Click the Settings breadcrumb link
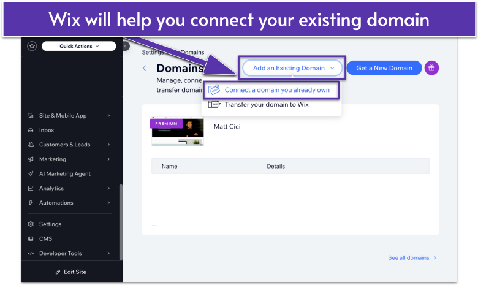Viewport: 478px width, 285px height. coord(153,52)
